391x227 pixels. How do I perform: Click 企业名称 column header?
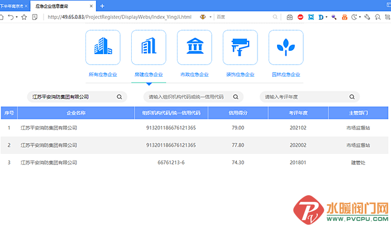(x=76, y=113)
